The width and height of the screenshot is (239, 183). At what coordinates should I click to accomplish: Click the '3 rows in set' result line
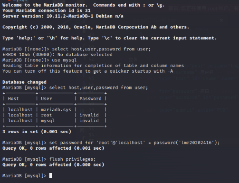click(x=37, y=132)
